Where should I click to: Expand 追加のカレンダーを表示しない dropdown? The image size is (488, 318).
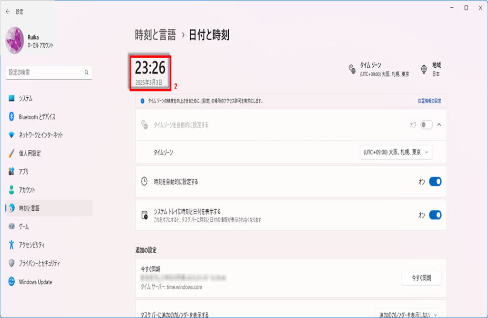click(408, 314)
